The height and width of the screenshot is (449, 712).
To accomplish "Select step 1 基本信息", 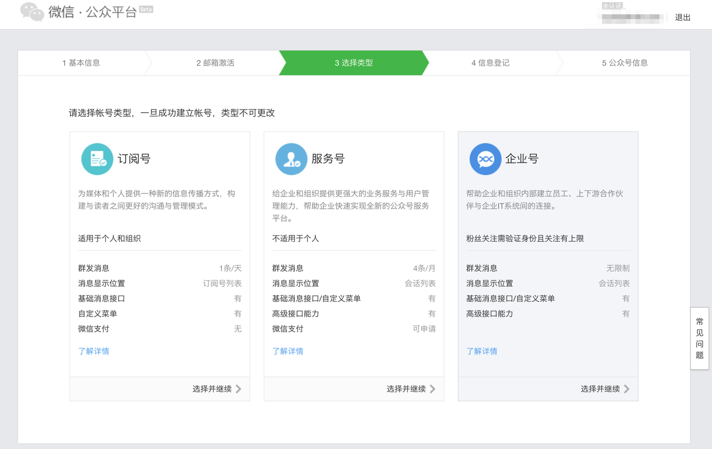I will click(81, 63).
